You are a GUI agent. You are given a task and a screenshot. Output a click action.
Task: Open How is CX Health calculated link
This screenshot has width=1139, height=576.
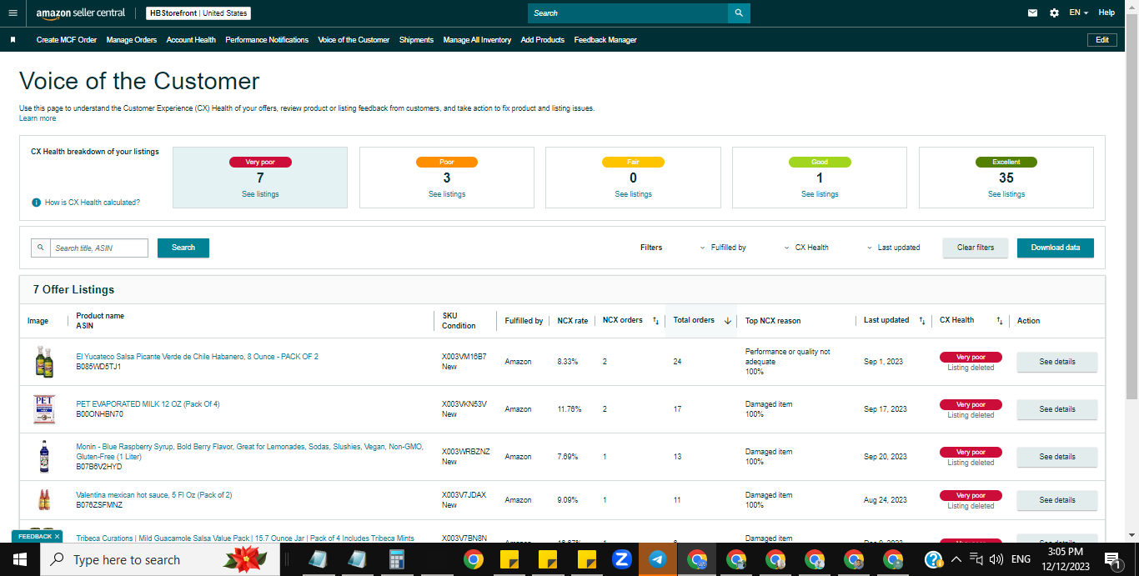point(93,203)
